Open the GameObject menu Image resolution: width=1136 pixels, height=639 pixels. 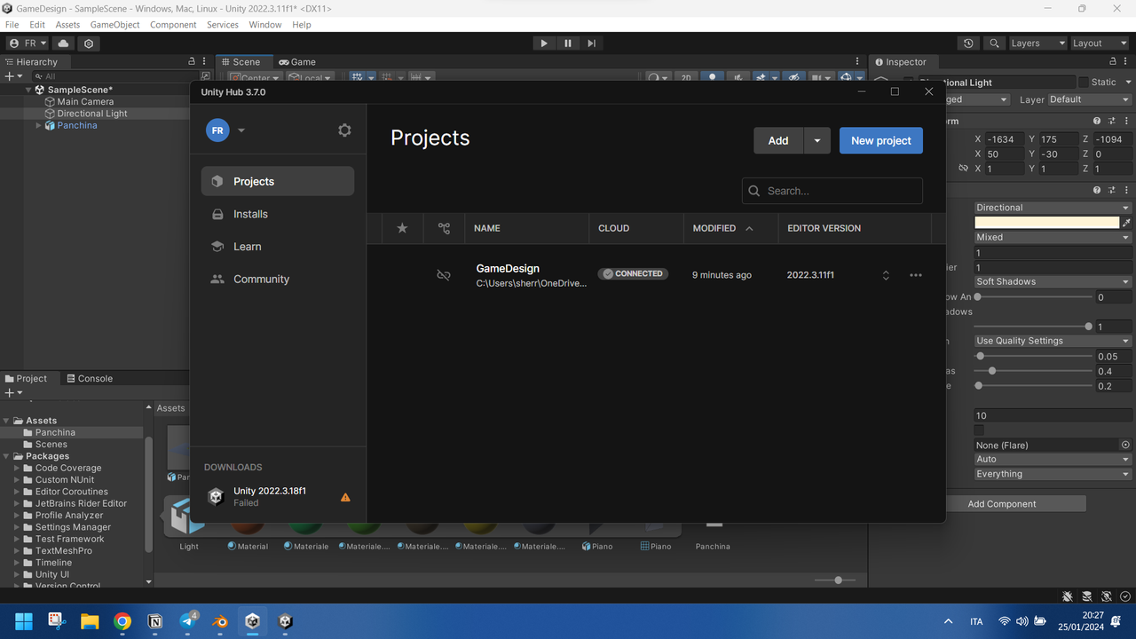pyautogui.click(x=114, y=25)
